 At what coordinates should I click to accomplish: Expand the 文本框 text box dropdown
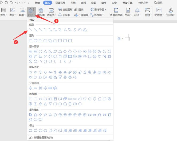(159, 12)
